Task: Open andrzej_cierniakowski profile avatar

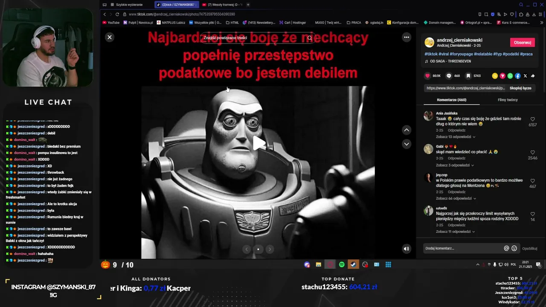Action: tap(429, 42)
